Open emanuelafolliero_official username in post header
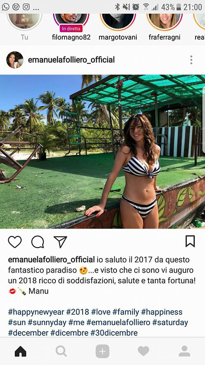The width and height of the screenshot is (205, 365). coord(71,60)
